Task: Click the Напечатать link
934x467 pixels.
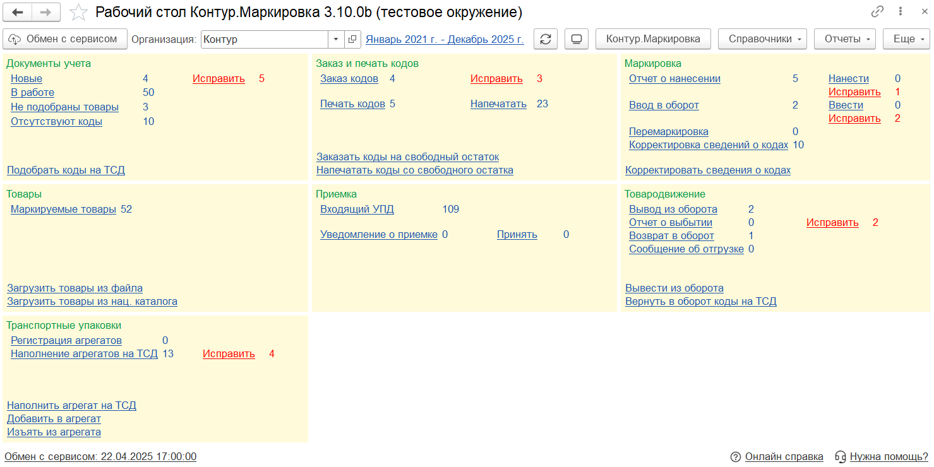Action: click(498, 104)
